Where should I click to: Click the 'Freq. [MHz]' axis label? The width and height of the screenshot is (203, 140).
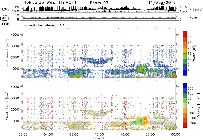[x=5, y=17]
